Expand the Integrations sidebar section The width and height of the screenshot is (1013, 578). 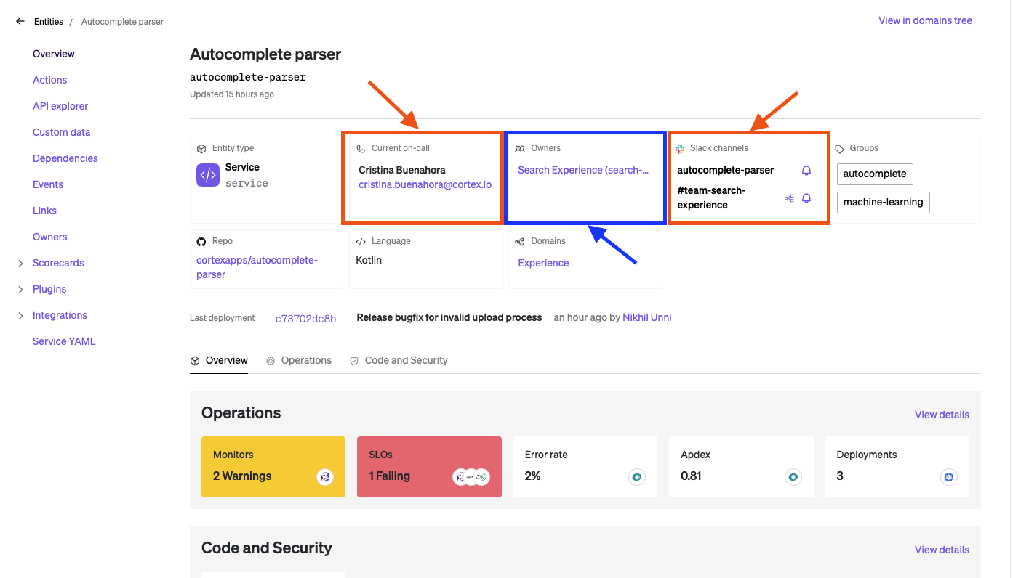point(20,316)
